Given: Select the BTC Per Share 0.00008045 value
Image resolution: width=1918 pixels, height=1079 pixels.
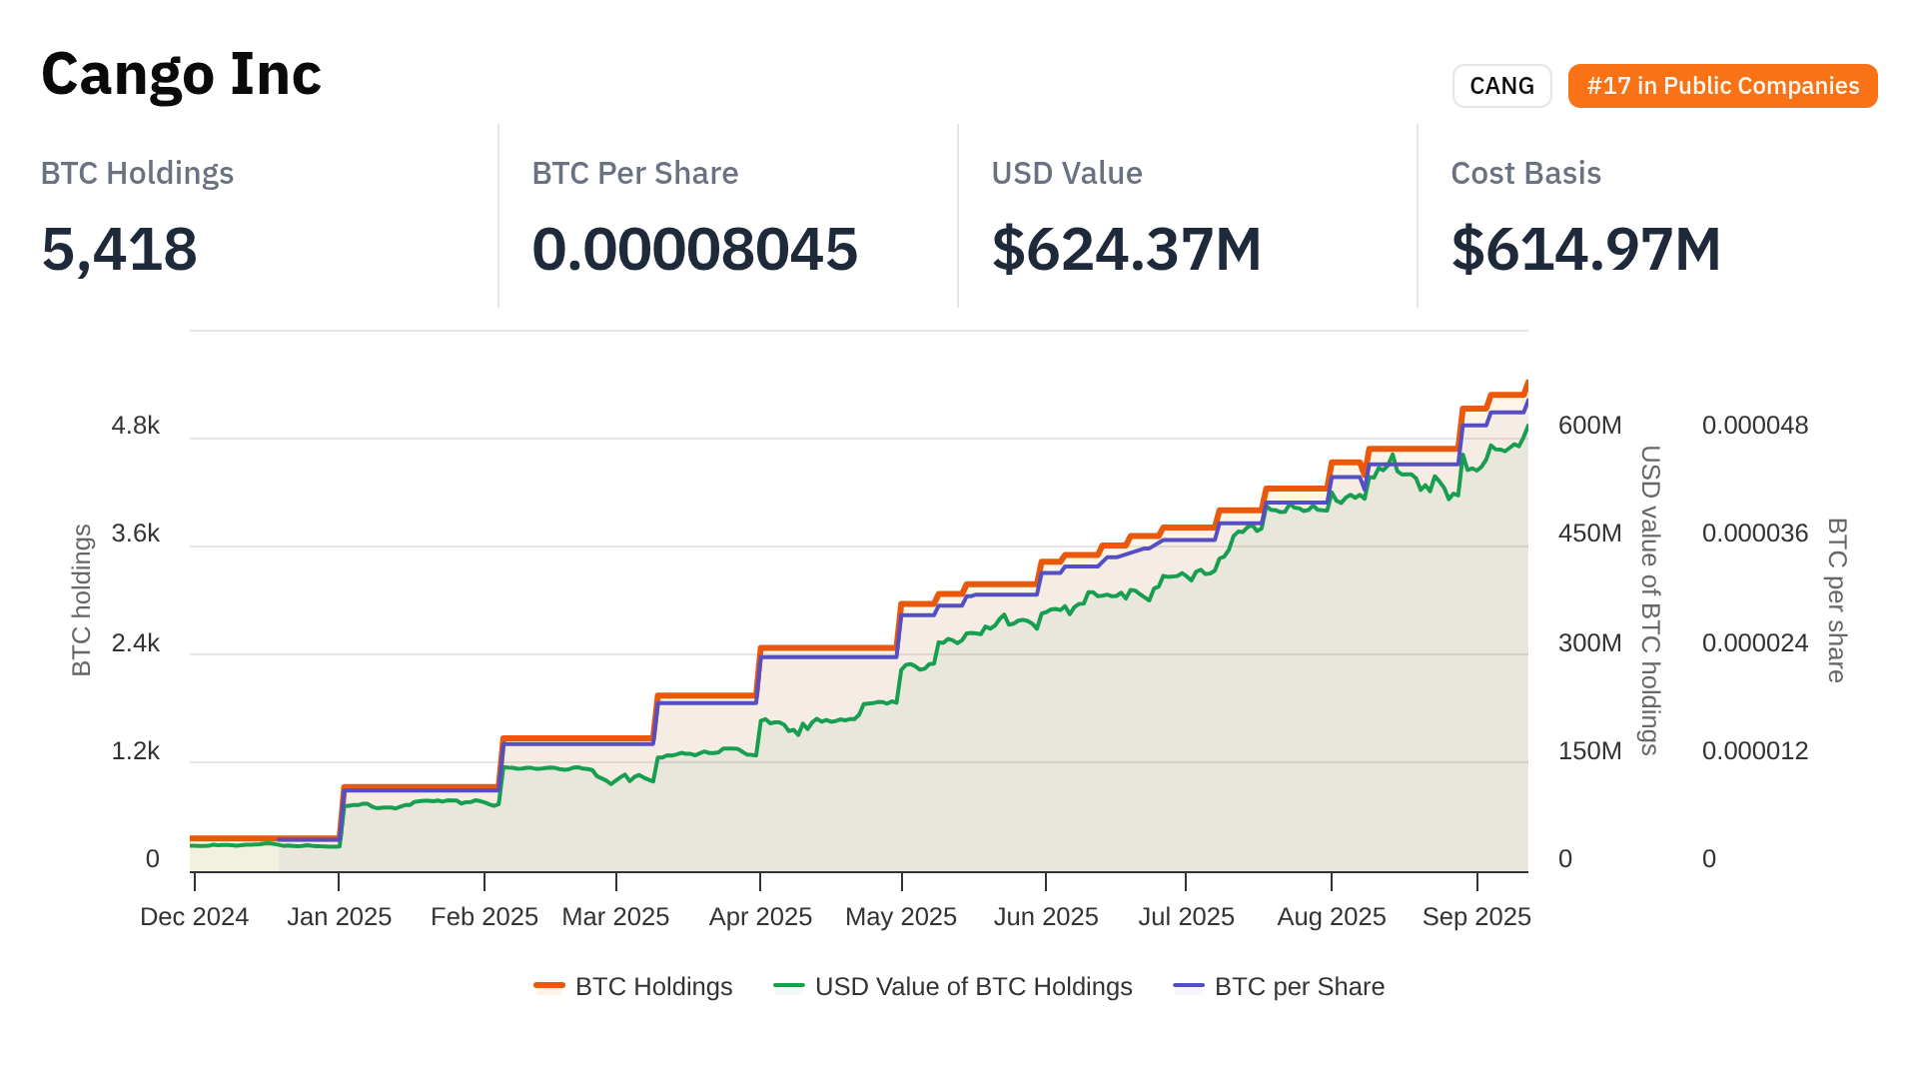Looking at the screenshot, I should point(694,249).
